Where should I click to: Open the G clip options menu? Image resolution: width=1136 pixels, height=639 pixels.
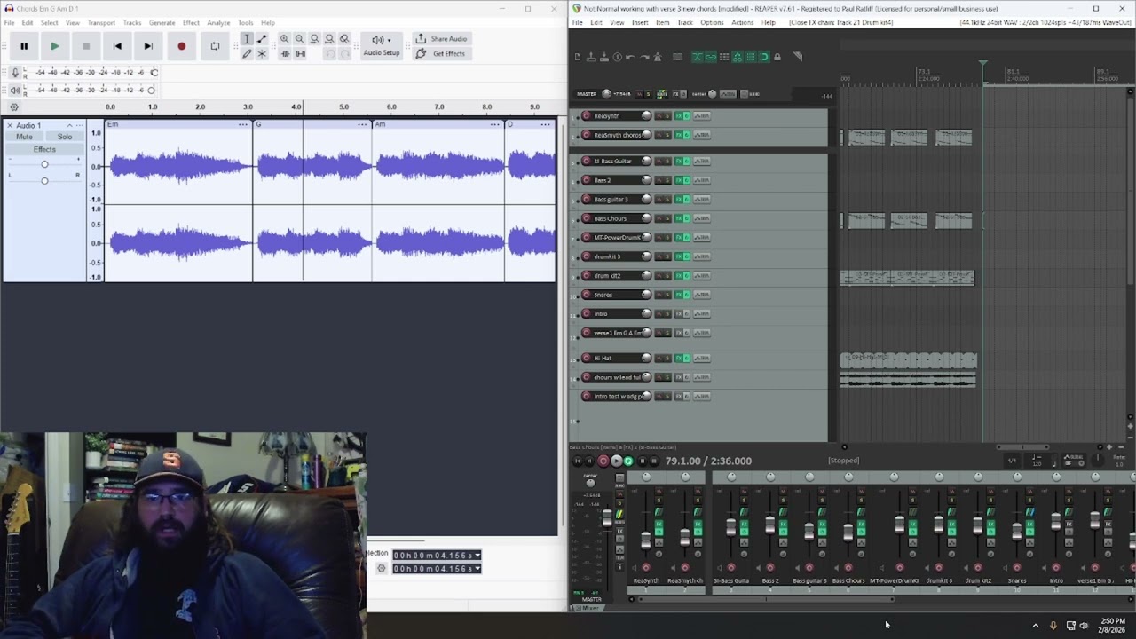point(362,124)
